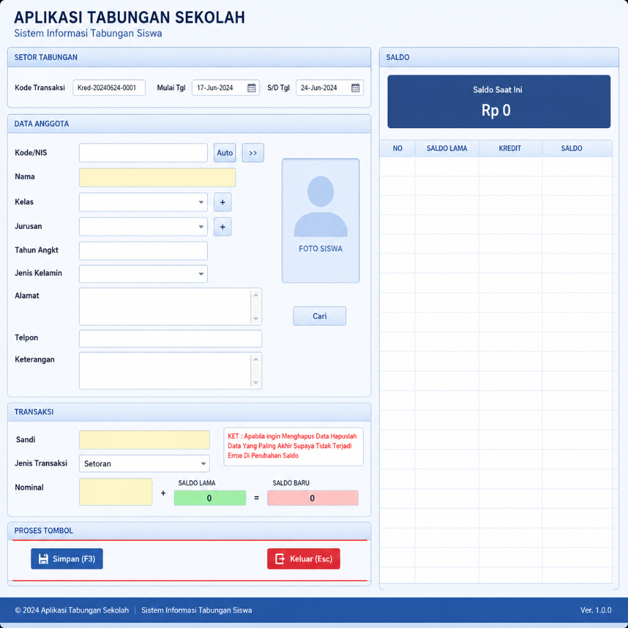Click the Keluar (Esc) button
Viewport: 628px width, 628px height.
tap(304, 559)
